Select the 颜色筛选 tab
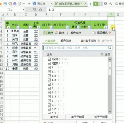Viewport: 124px width, 123px height. point(66,41)
